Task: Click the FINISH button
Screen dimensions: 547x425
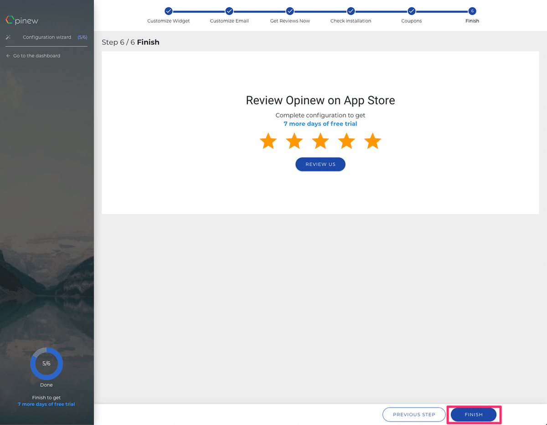Action: click(x=474, y=415)
